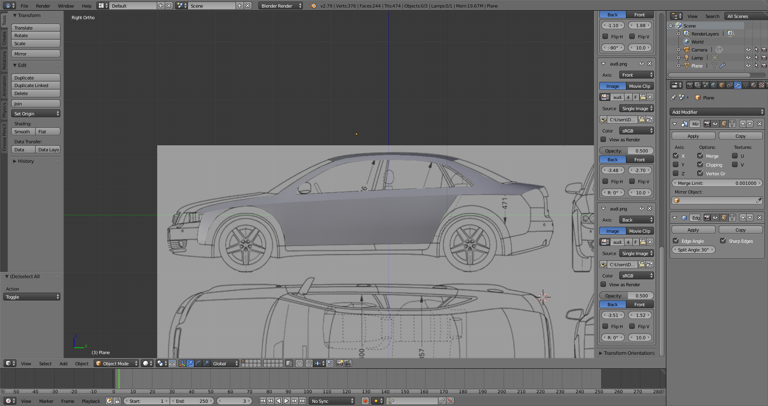Hide the Lamp using its eye icon

(x=748, y=57)
